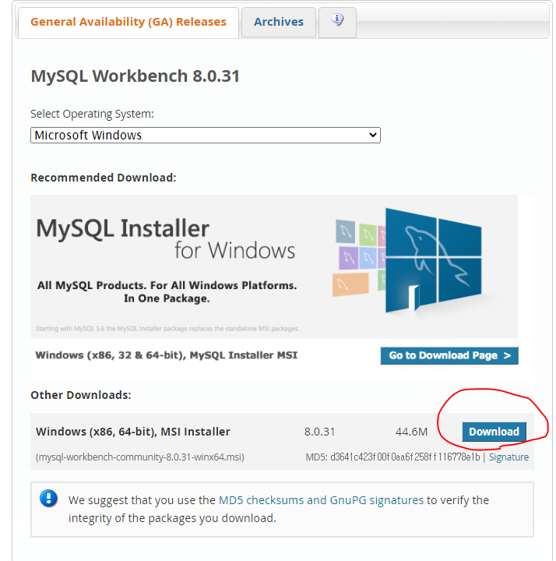Click the Go to Download Page button
The image size is (556, 561).
pyautogui.click(x=449, y=355)
